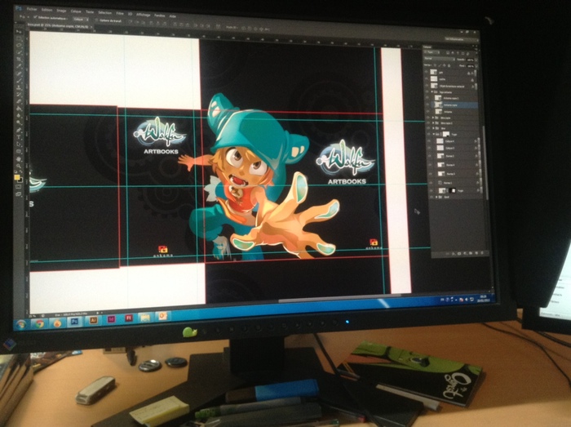The height and width of the screenshot is (427, 571).
Task: Click the black background color swatch
Action: [20, 180]
